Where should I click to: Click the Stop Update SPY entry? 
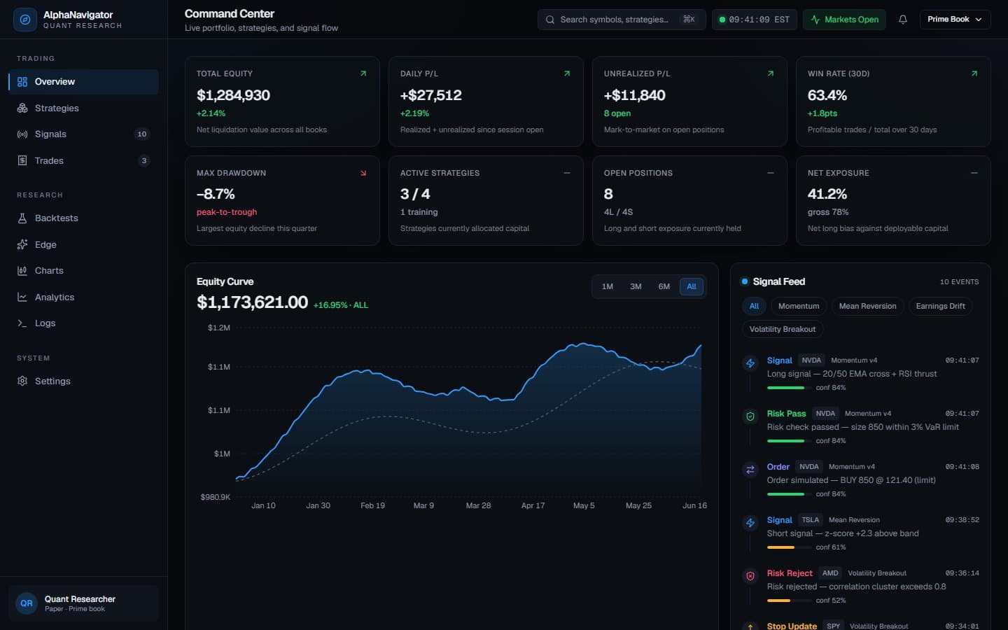point(860,626)
